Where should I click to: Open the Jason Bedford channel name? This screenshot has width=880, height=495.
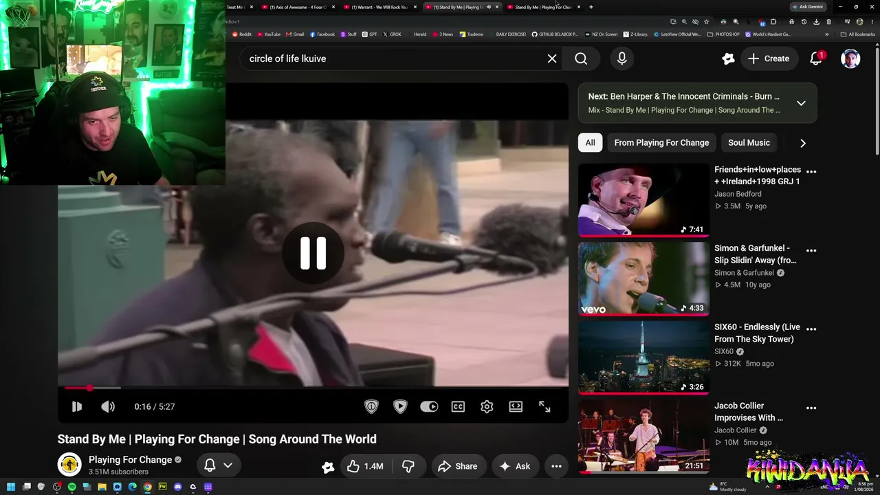pyautogui.click(x=738, y=194)
